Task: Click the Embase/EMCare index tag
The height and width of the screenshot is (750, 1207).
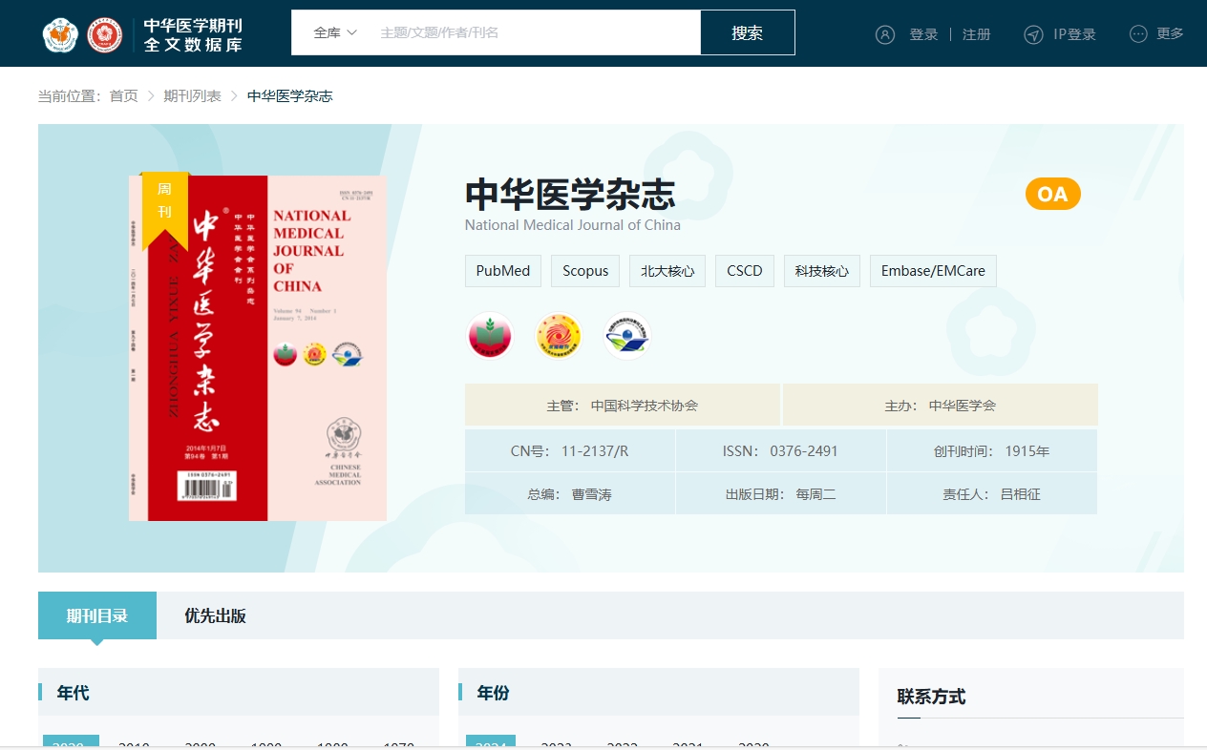Action: click(933, 271)
